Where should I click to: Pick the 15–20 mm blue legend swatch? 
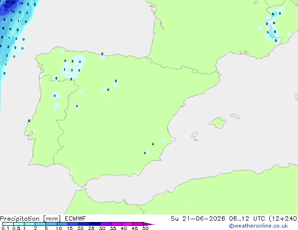(x=73, y=224)
